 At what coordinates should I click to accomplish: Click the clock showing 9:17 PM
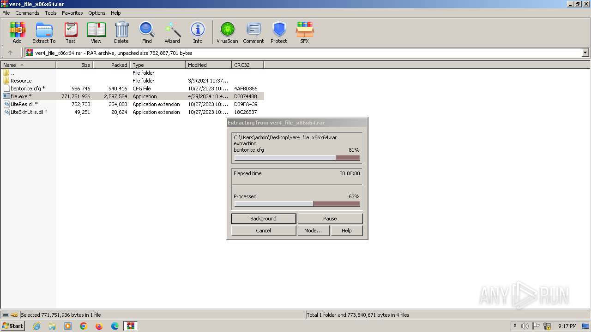pos(567,326)
